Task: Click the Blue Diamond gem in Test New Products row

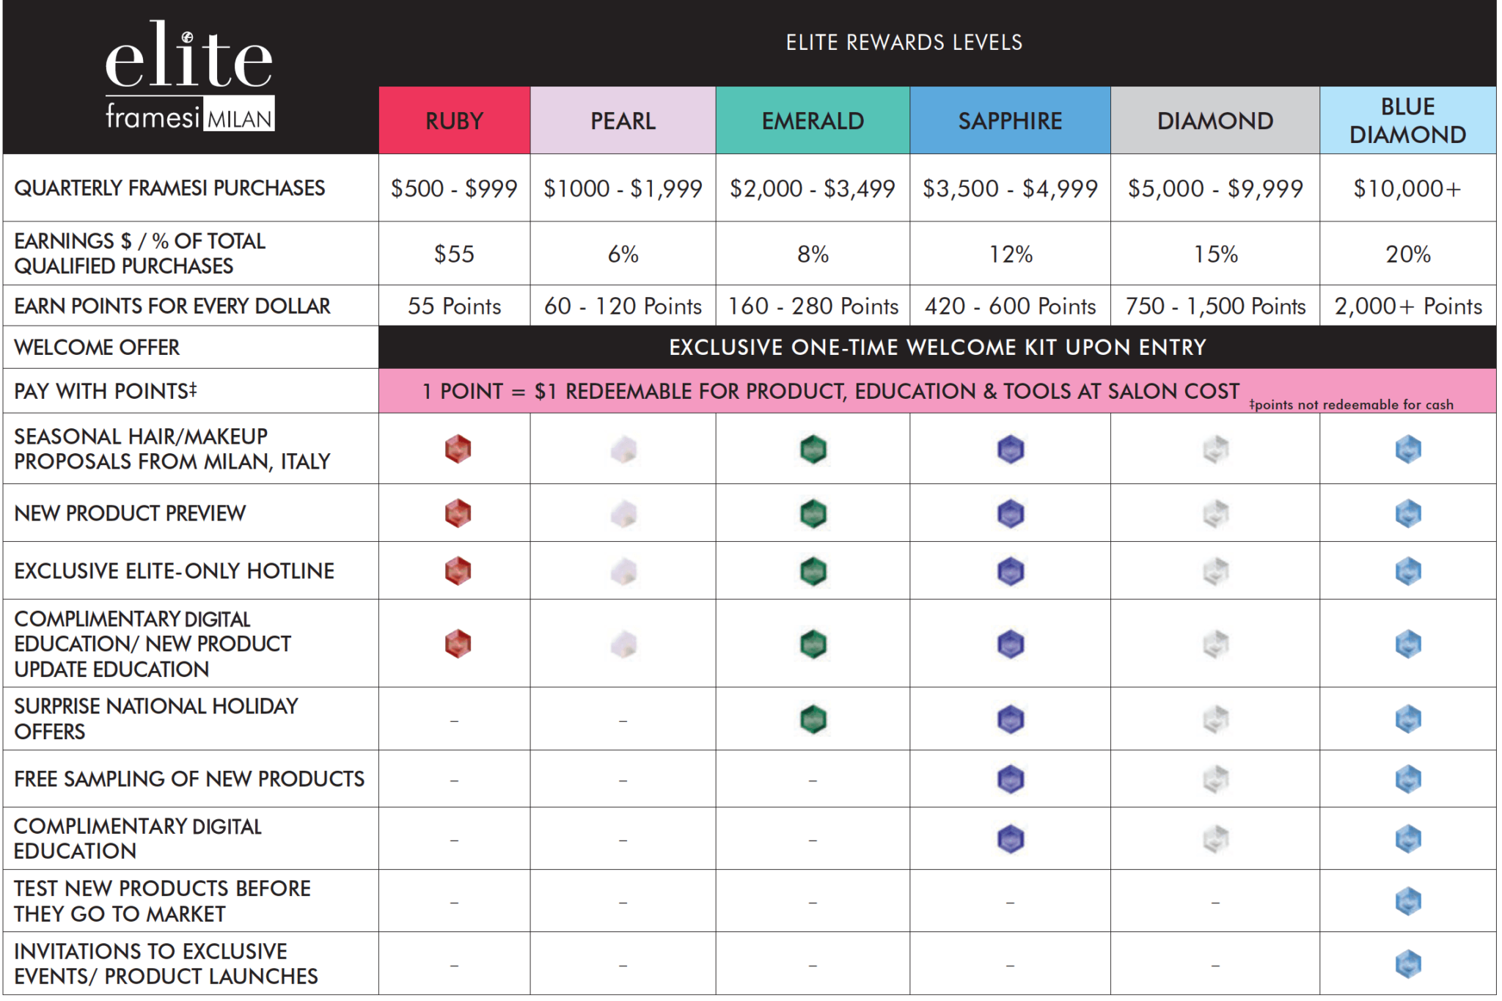Action: tap(1407, 901)
